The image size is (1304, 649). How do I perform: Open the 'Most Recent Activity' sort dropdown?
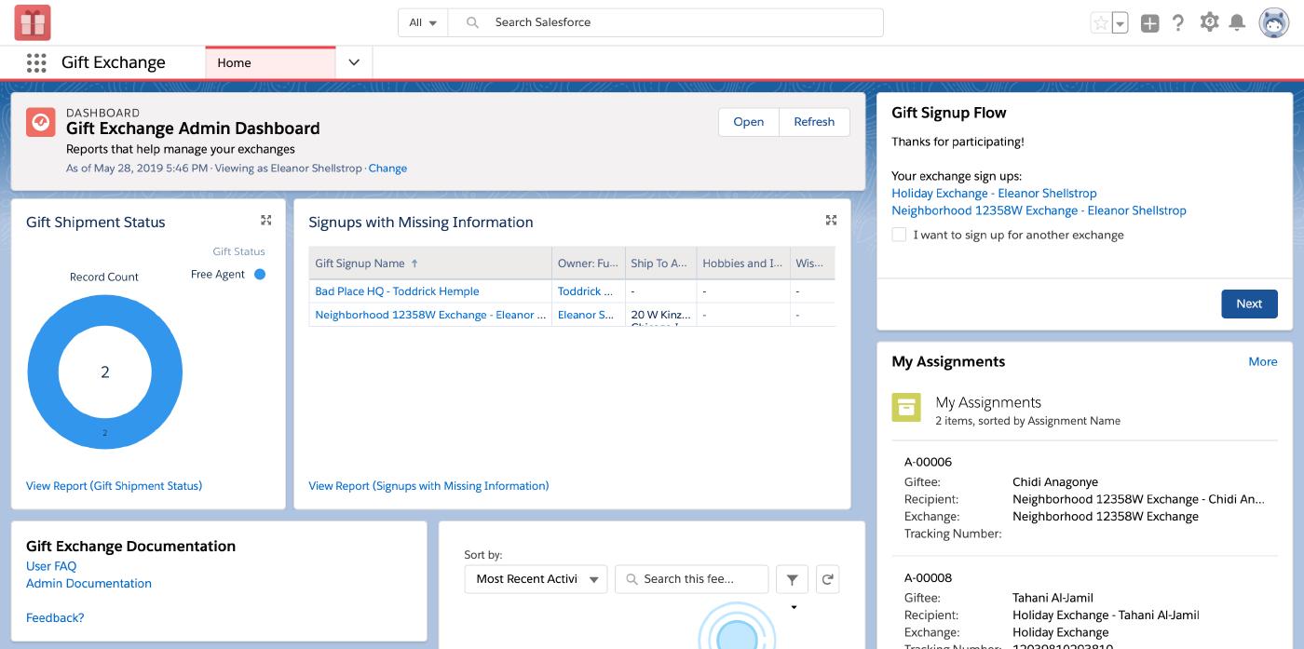[x=536, y=579]
